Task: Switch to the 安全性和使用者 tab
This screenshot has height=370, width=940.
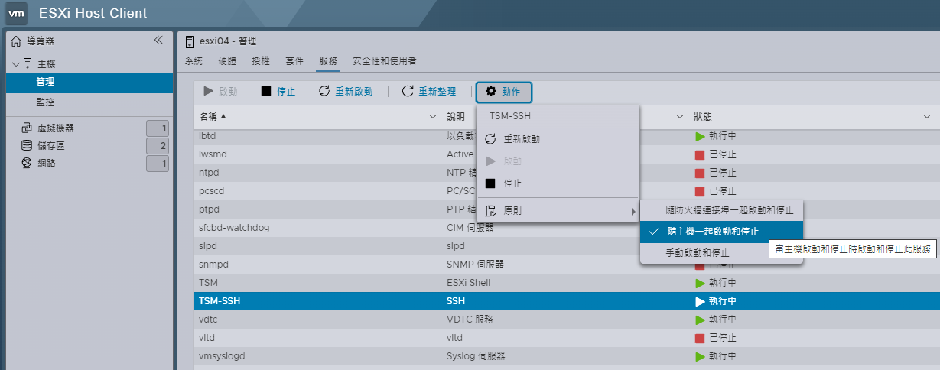Action: tap(384, 60)
